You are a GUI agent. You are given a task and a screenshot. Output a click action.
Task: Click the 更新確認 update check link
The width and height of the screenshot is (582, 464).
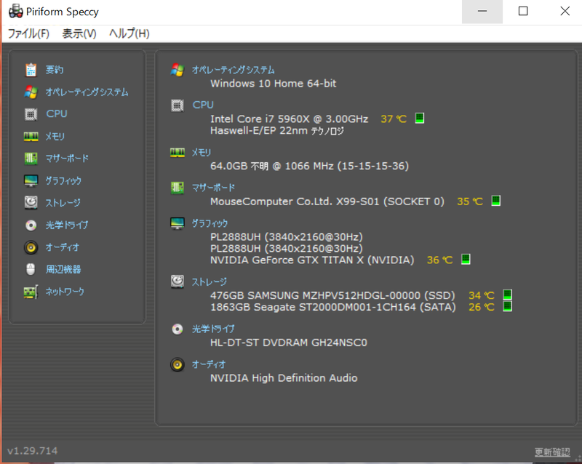click(x=552, y=452)
